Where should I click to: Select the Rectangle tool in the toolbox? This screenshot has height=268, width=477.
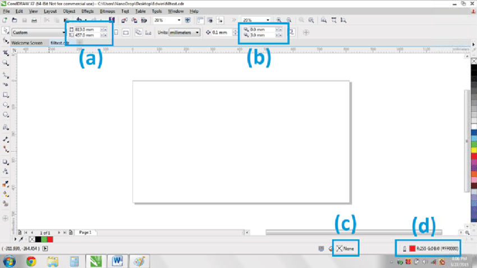[x=5, y=95]
